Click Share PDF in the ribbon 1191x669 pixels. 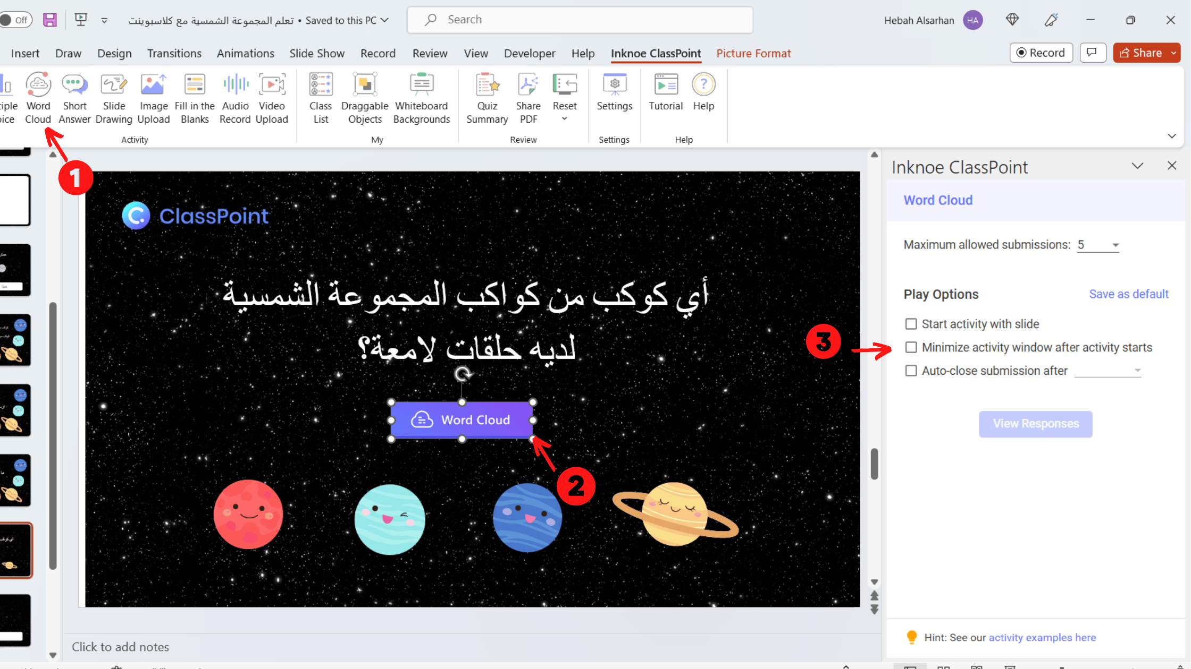click(528, 99)
